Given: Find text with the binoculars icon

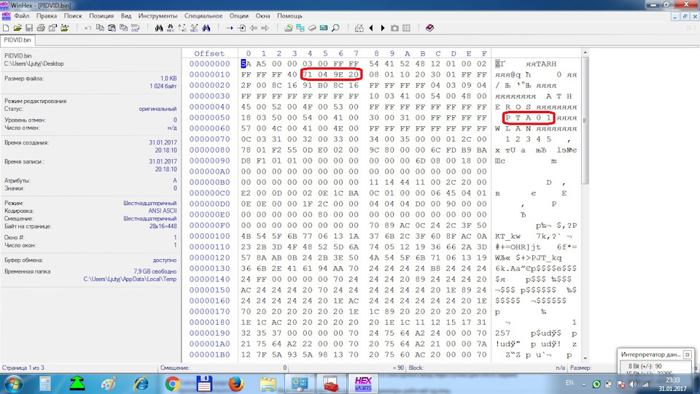Looking at the screenshot, I should (x=159, y=28).
